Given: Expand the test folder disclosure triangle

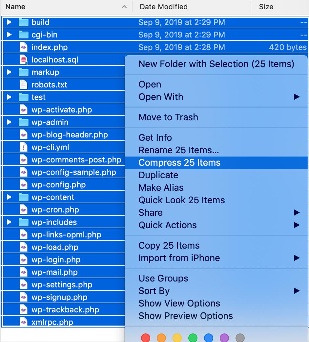Looking at the screenshot, I should [x=9, y=97].
